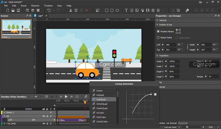This screenshot has width=221, height=129.
Task: Go to the timeline start
Action: (61, 97)
